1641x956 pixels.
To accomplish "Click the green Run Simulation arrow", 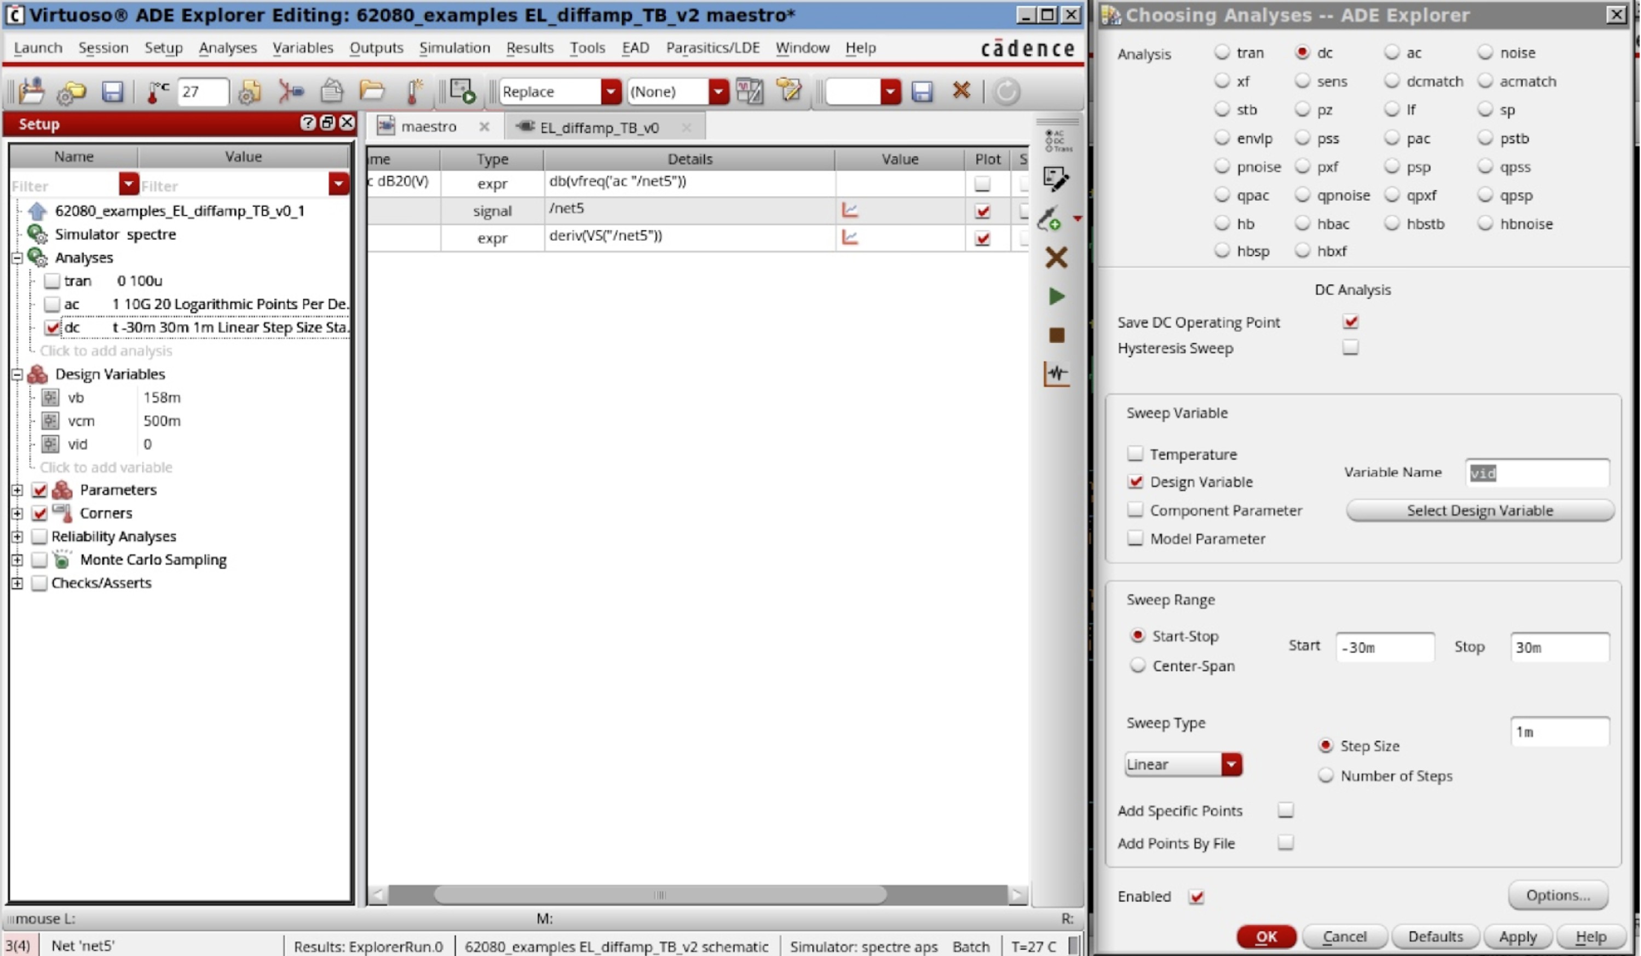I will tap(1056, 297).
